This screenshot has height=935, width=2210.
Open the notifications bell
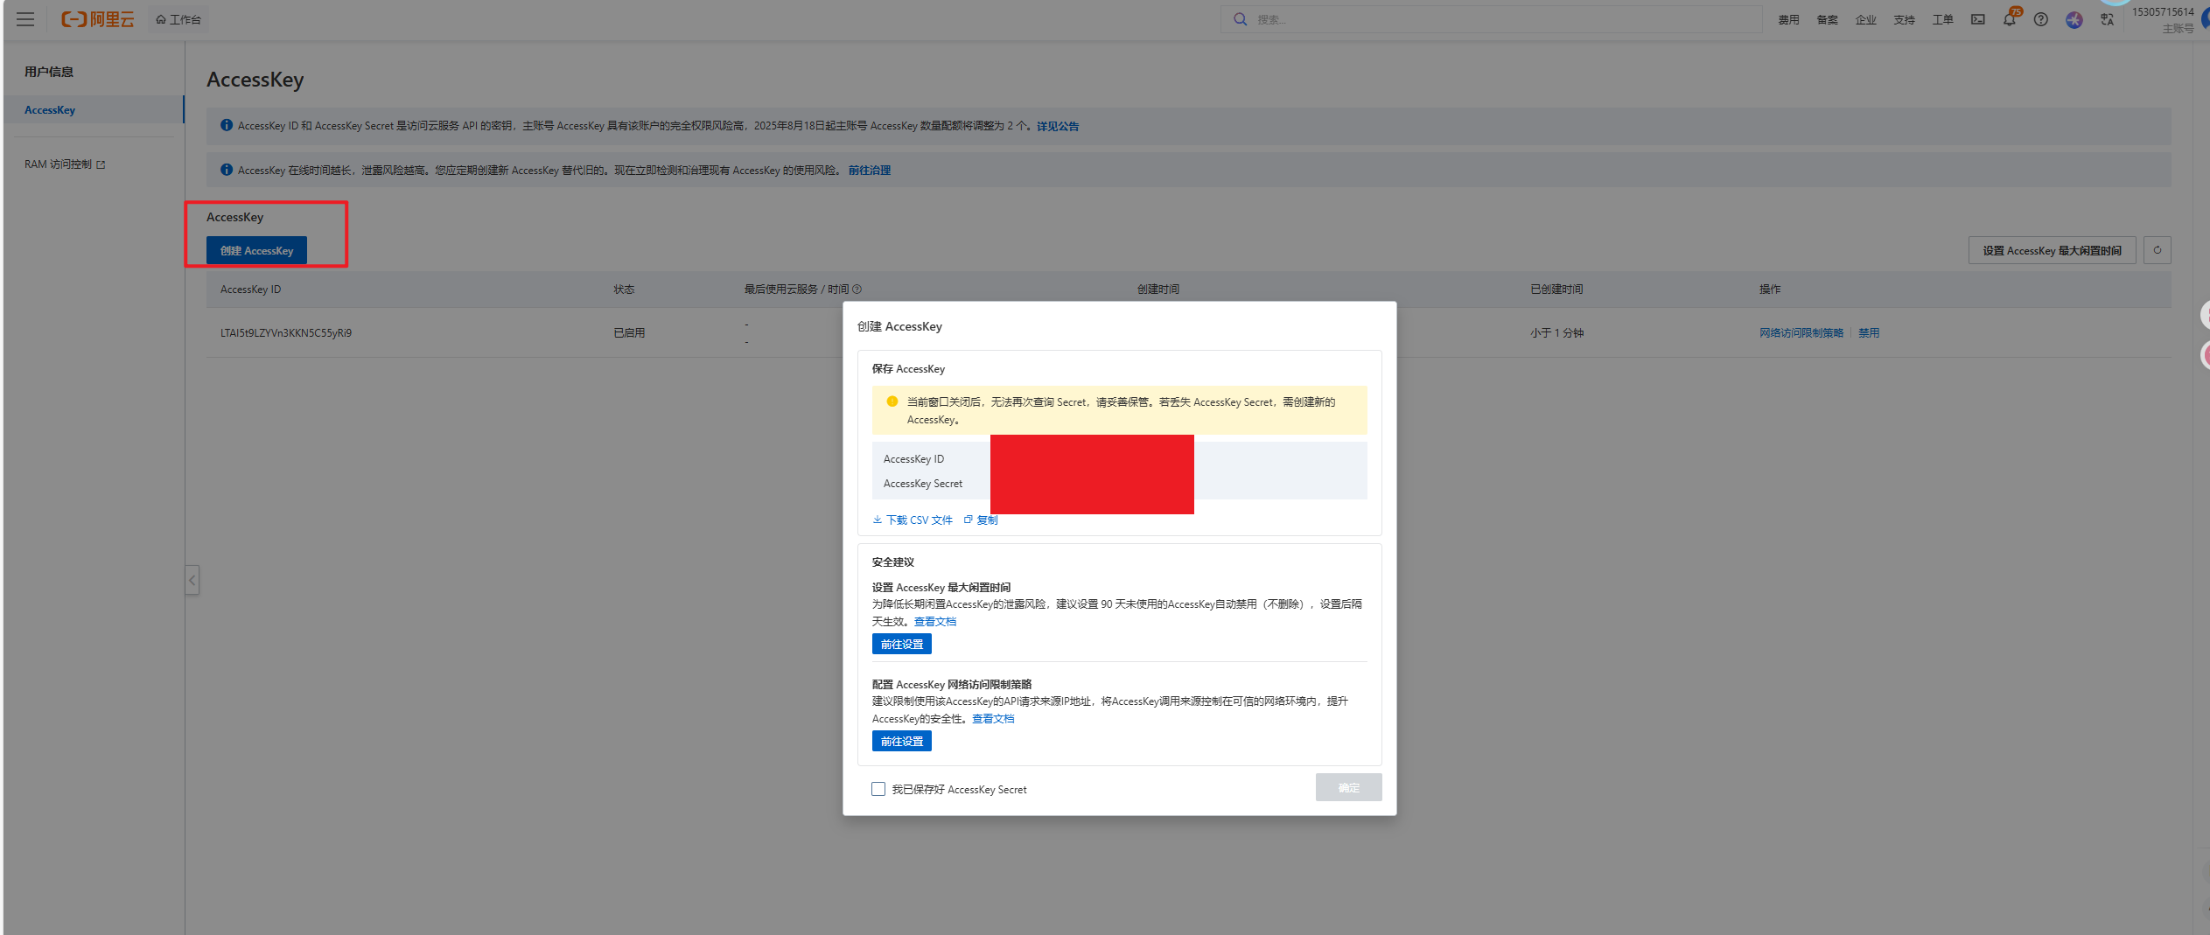(x=2009, y=19)
